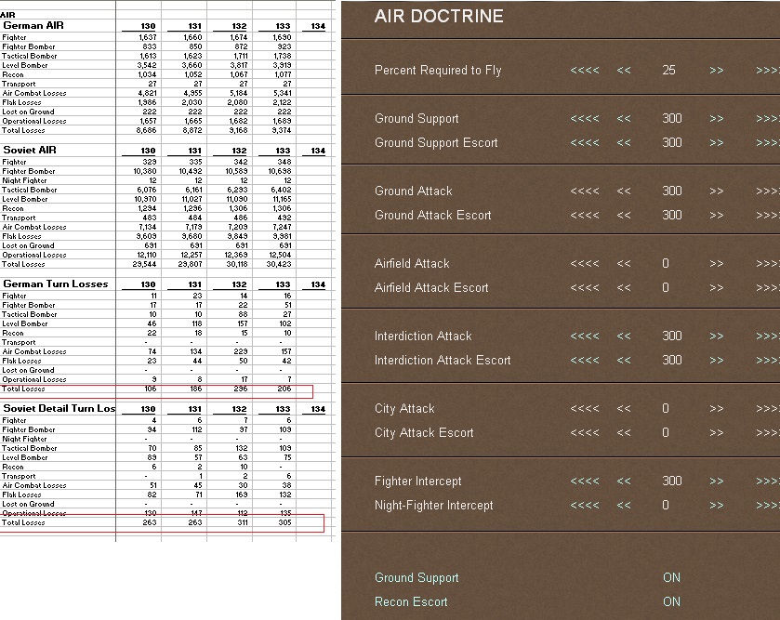
Task: Raise Ground Support Escort with >>
Action: 717,143
